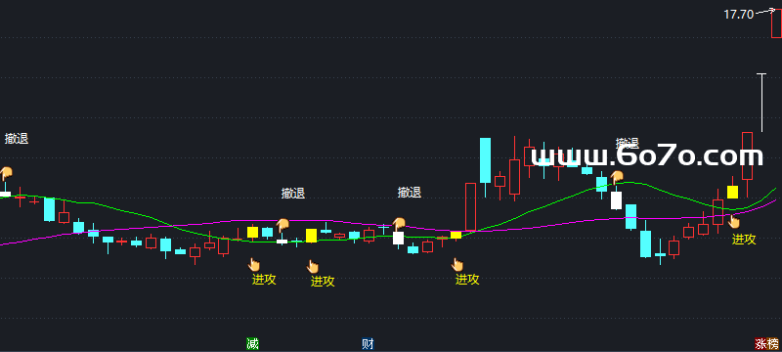The image size is (782, 352).
Task: Click the large red breakout candle after the third 进攻
Action: pyautogui.click(x=470, y=207)
